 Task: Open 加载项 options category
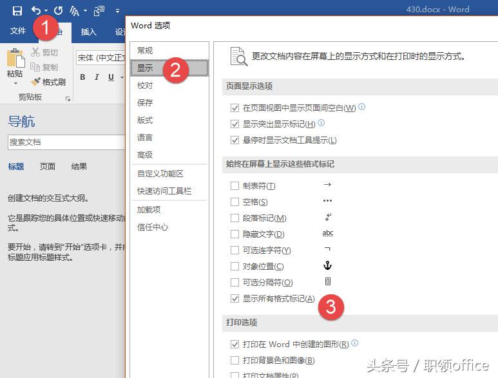point(169,210)
